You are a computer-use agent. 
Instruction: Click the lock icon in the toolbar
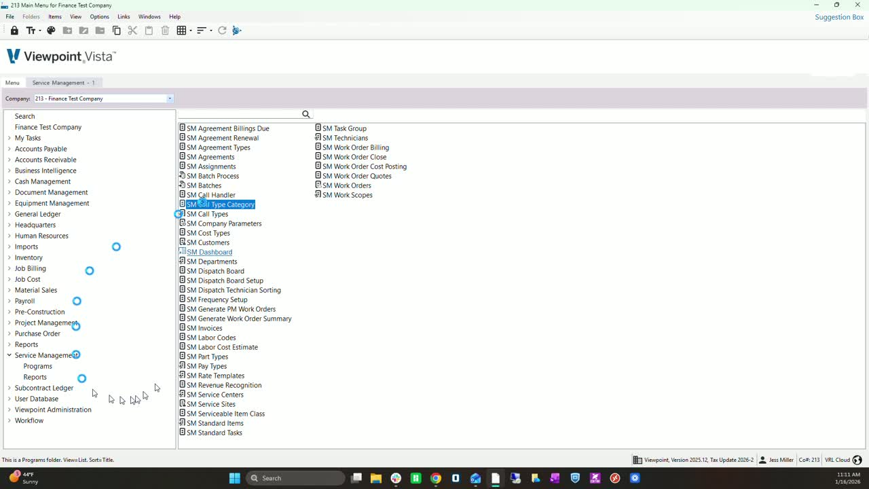coord(14,31)
